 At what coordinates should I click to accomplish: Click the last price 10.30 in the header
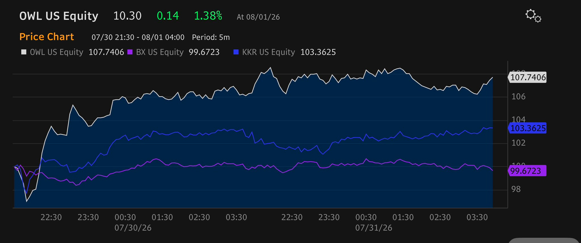tap(127, 16)
